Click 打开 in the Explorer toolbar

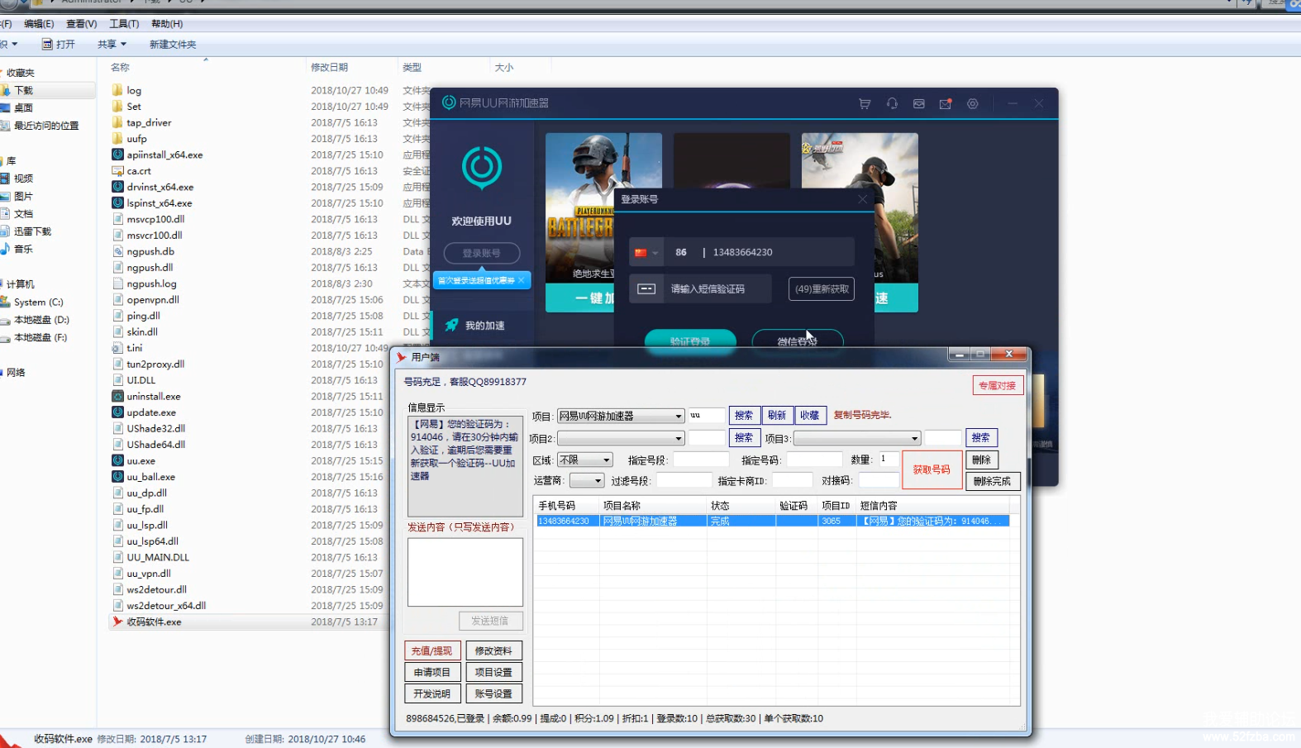point(59,44)
